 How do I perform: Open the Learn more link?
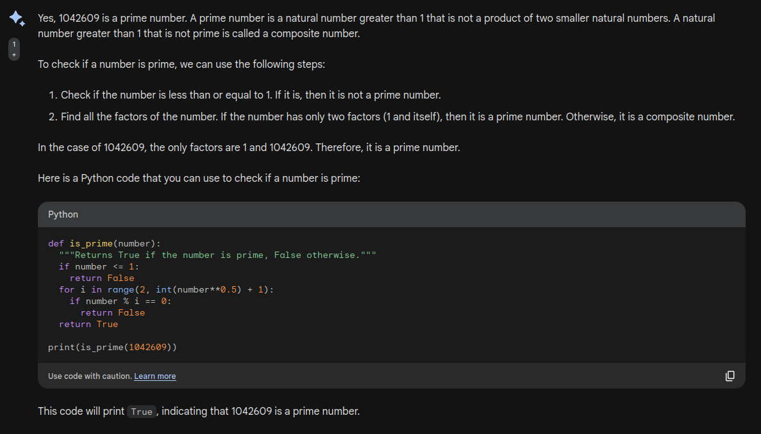(155, 376)
